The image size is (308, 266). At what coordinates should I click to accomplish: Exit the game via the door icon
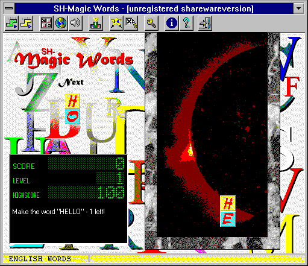tap(205, 23)
